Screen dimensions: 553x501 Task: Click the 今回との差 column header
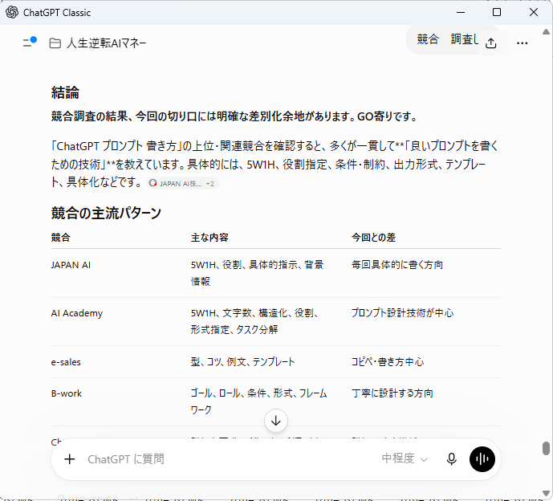tap(373, 238)
